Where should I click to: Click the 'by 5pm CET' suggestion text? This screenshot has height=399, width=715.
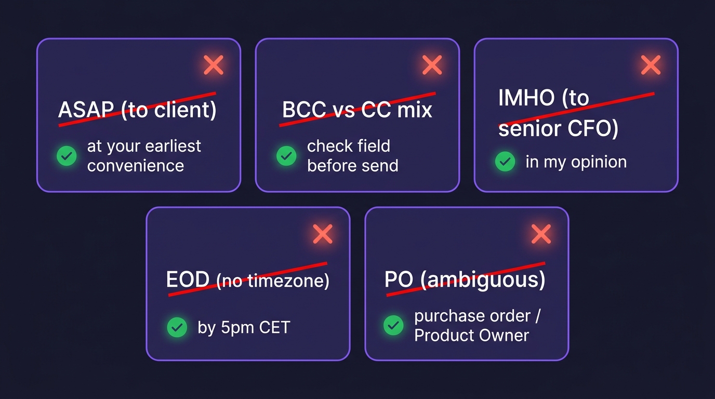pos(244,328)
